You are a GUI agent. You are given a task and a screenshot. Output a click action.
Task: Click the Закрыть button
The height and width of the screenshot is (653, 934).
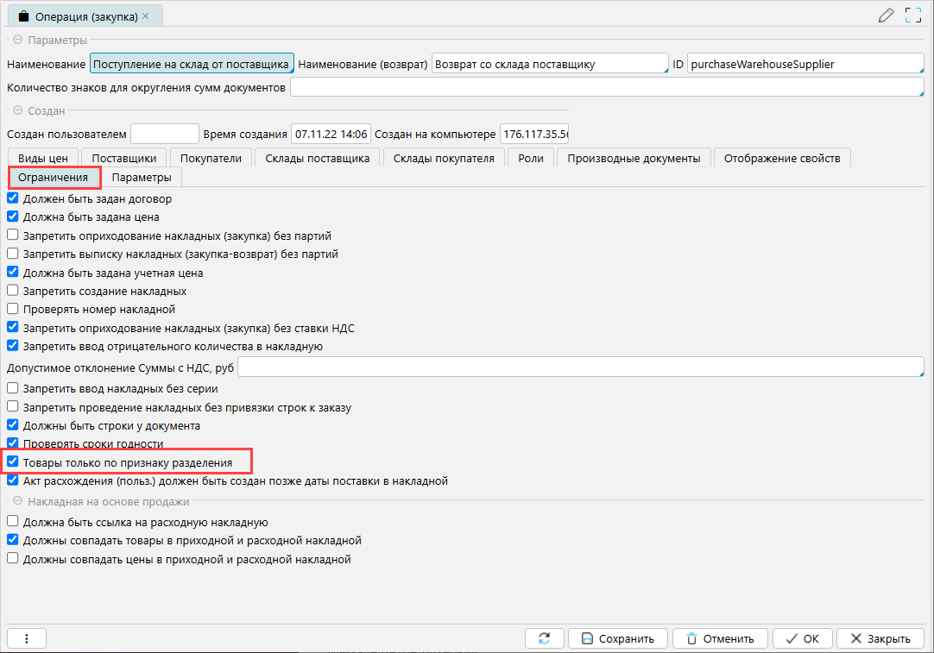880,638
